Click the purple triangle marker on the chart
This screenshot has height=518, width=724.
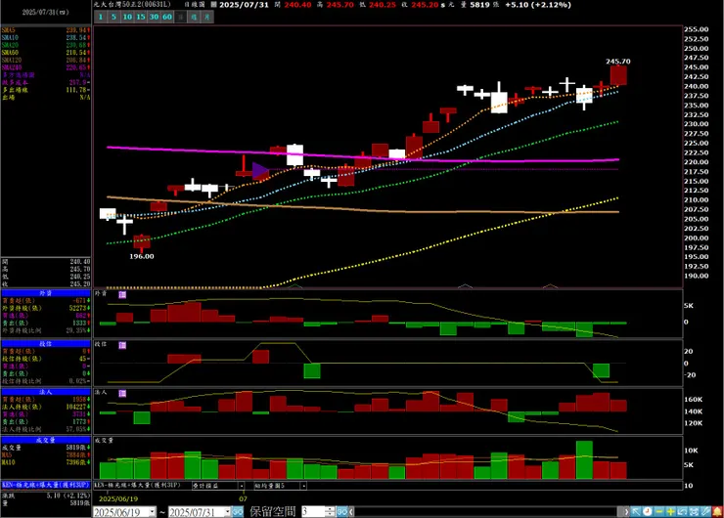(260, 171)
